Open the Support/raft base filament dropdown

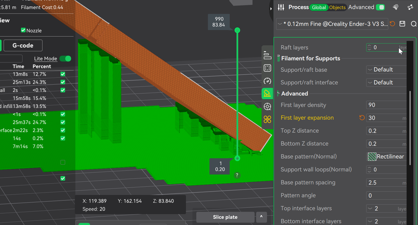[386, 70]
